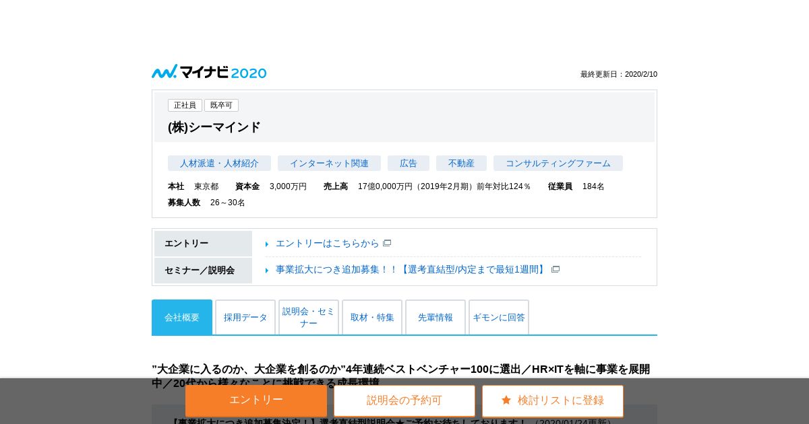Switch to the 先輩情報 tab
This screenshot has height=424, width=809.
click(436, 317)
